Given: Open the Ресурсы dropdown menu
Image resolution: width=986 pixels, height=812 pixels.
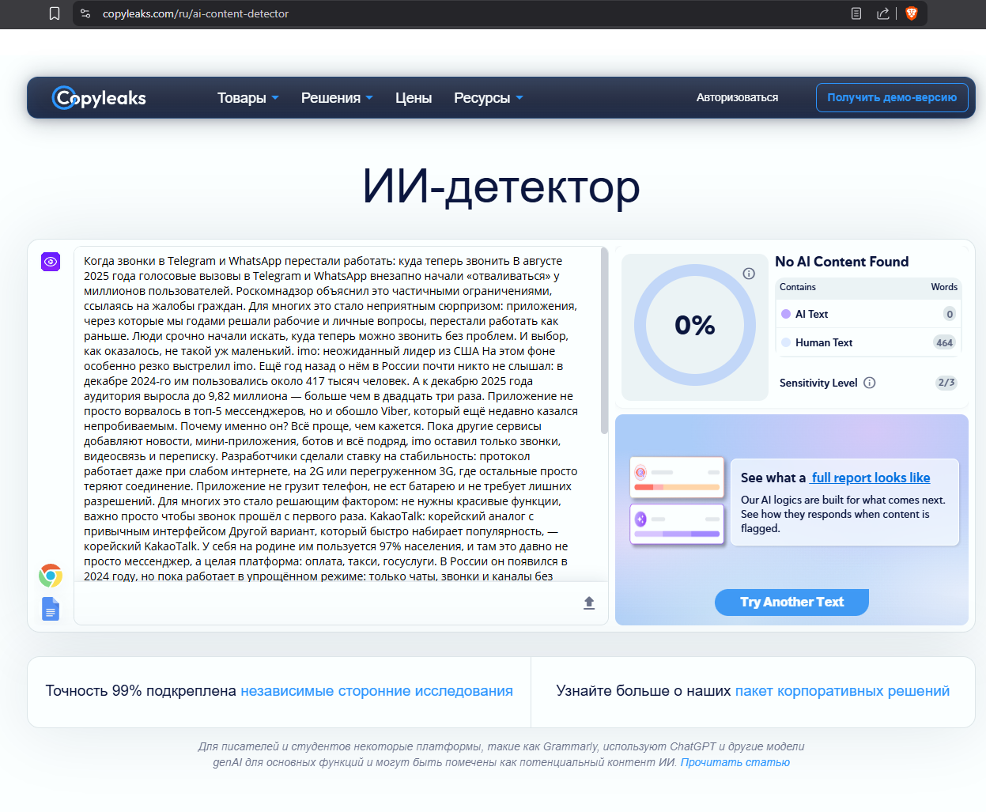Looking at the screenshot, I should click(489, 98).
